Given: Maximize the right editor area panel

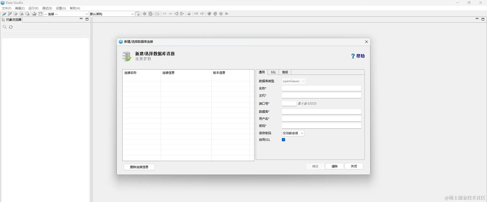Looking at the screenshot, I should point(483,19).
